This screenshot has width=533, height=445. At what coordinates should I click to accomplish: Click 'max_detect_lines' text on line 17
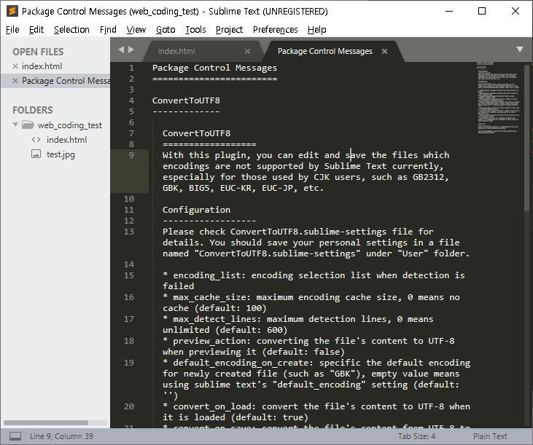coord(214,319)
